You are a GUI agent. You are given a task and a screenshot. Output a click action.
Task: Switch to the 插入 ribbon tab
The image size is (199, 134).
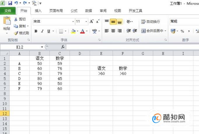pos(38,11)
